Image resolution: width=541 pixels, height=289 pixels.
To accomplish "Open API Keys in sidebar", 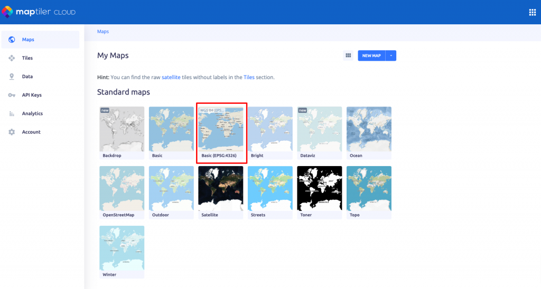I will [x=40, y=95].
